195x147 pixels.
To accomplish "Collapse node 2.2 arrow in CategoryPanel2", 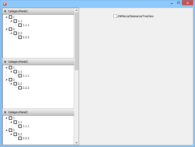I will [11, 84].
